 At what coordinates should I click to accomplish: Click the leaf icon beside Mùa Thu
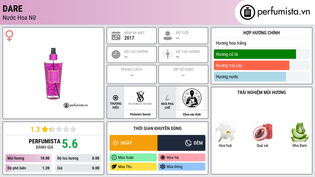click(114, 167)
